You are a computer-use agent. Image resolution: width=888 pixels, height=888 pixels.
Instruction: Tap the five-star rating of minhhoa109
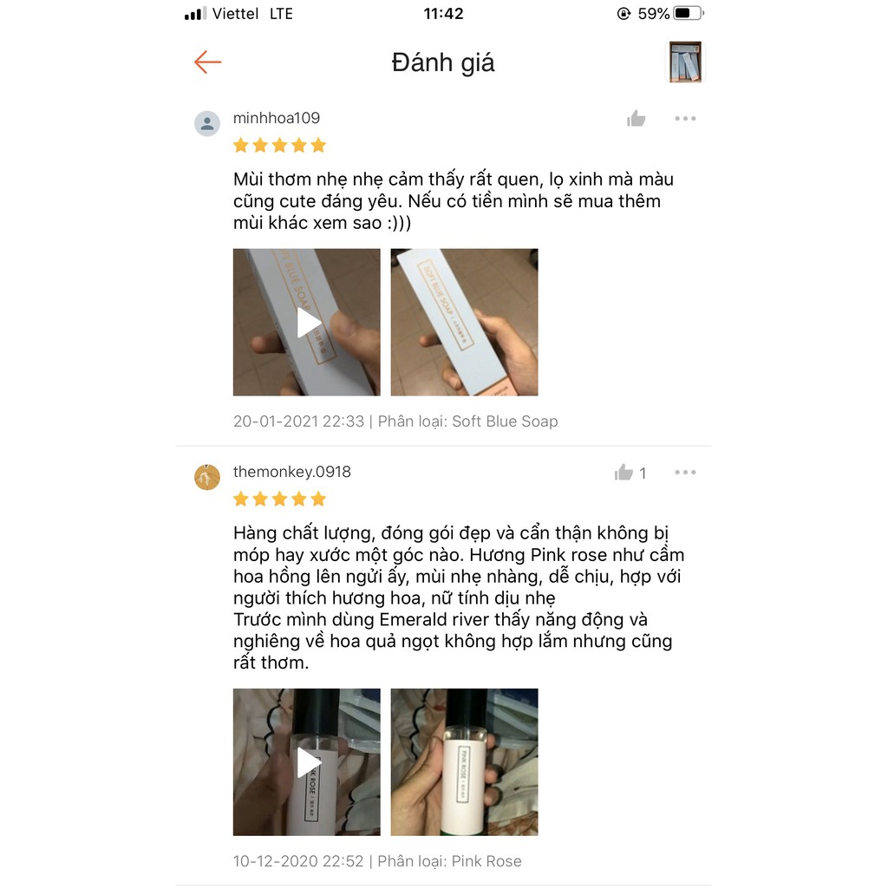click(x=280, y=146)
